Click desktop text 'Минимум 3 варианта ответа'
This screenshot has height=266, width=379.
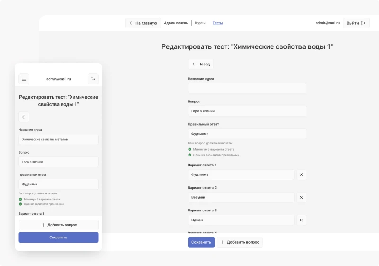214,149
